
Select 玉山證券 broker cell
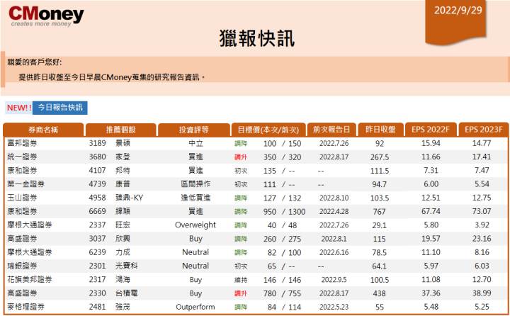point(22,198)
